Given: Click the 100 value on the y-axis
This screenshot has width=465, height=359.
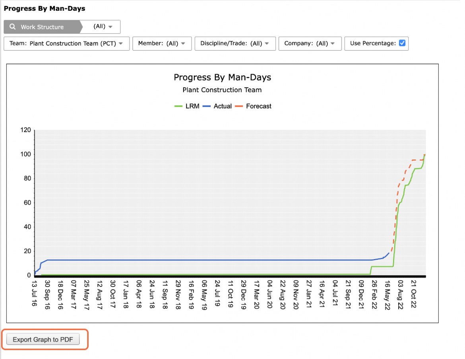Looking at the screenshot, I should pyautogui.click(x=25, y=154).
